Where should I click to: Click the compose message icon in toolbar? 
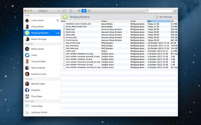pos(71,11)
